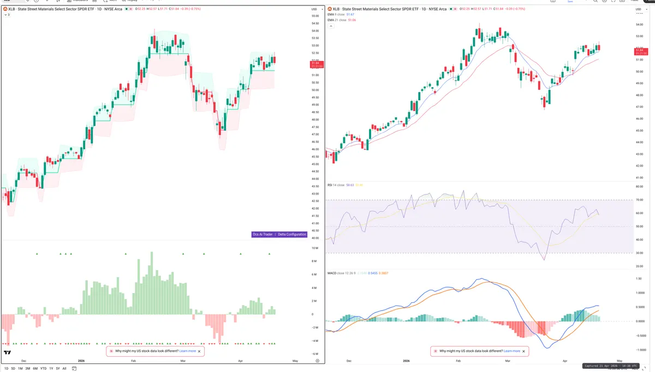
Task: Click the 1.50 level on the MACD scale
Action: point(639,278)
